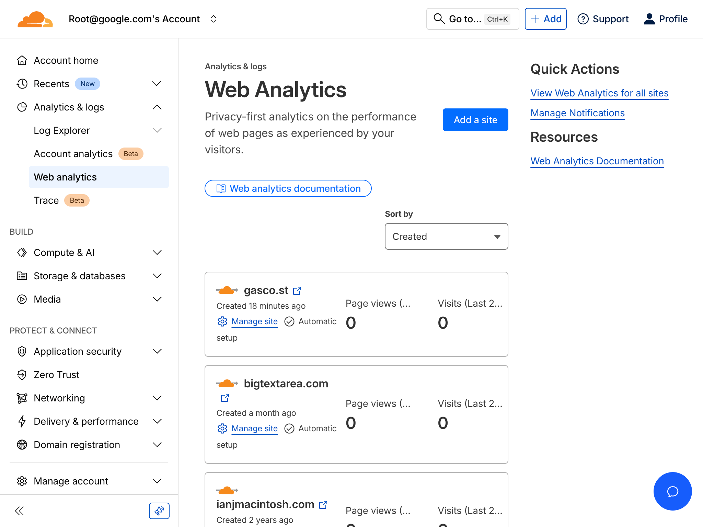
Task: Open the Profile account icon
Action: 649,19
